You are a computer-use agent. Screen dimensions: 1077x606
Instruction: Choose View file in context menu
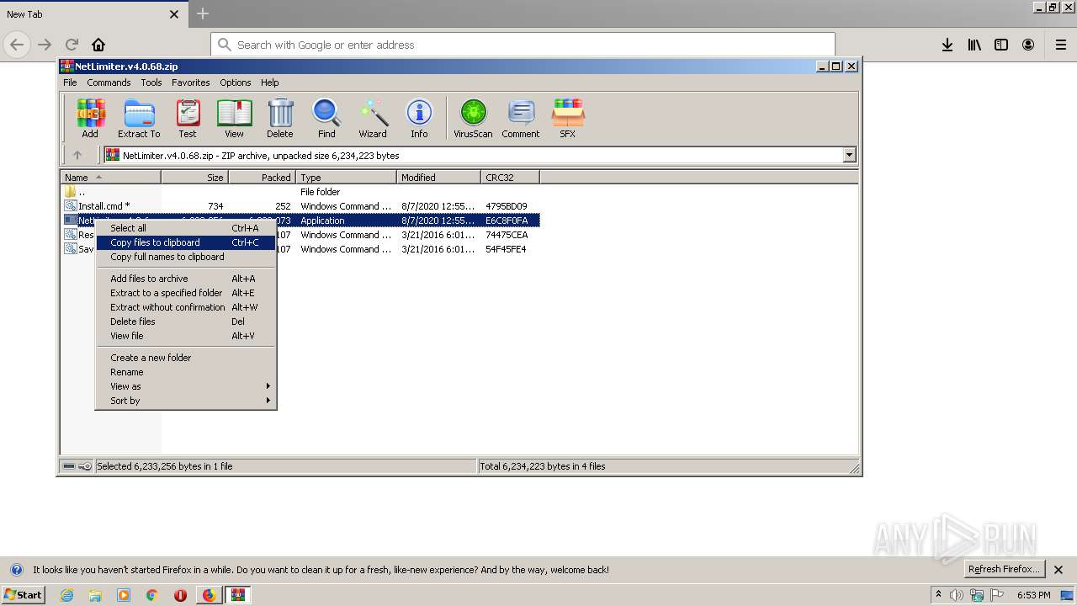tap(186, 336)
